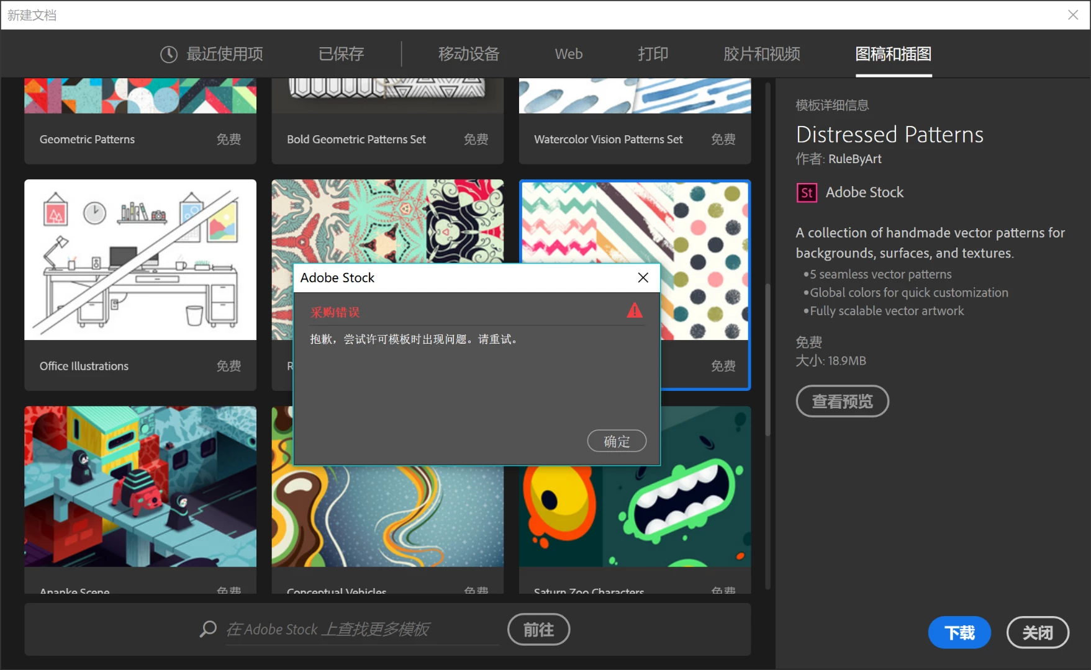The image size is (1091, 670).
Task: Click the 前往 search button
Action: (538, 630)
